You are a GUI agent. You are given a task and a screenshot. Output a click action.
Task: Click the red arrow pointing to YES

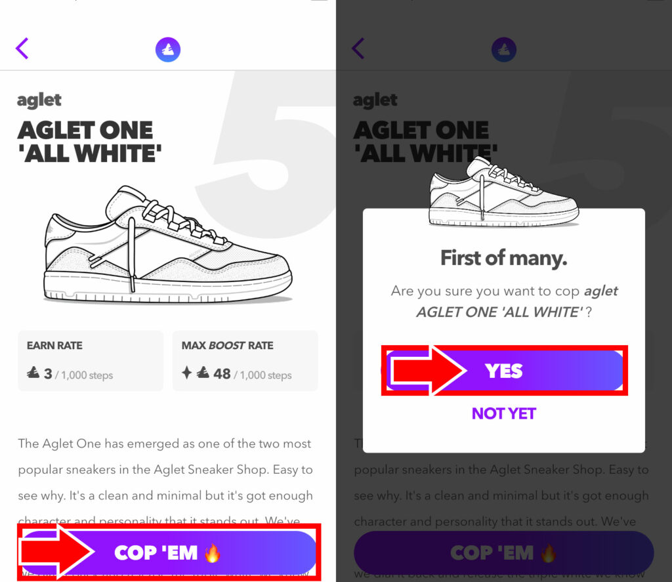pyautogui.click(x=429, y=370)
